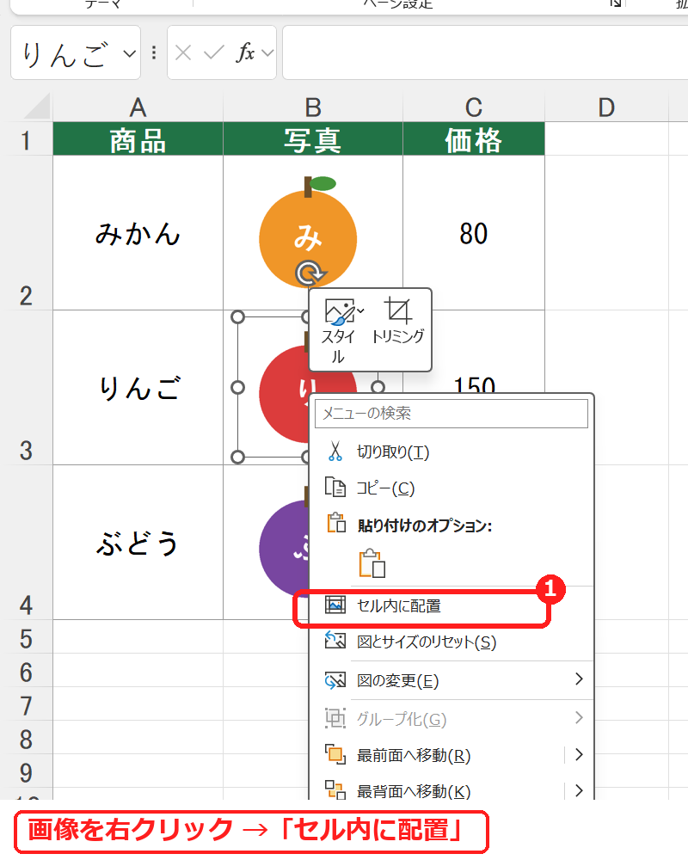Click the メニューの検索 search field
The height and width of the screenshot is (860, 688).
pos(451,413)
